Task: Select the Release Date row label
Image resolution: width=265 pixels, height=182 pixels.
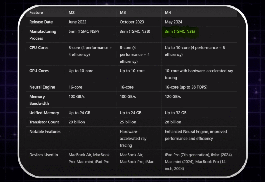Action: tap(41, 22)
